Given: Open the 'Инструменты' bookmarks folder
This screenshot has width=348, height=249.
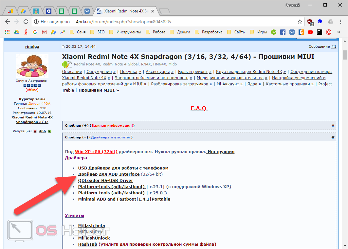Looking at the screenshot, I should tap(125, 32).
